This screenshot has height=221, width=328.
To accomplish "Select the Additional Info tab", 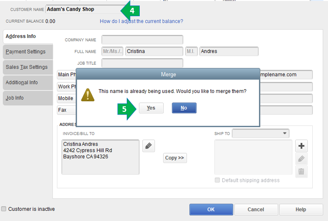I will (x=28, y=83).
